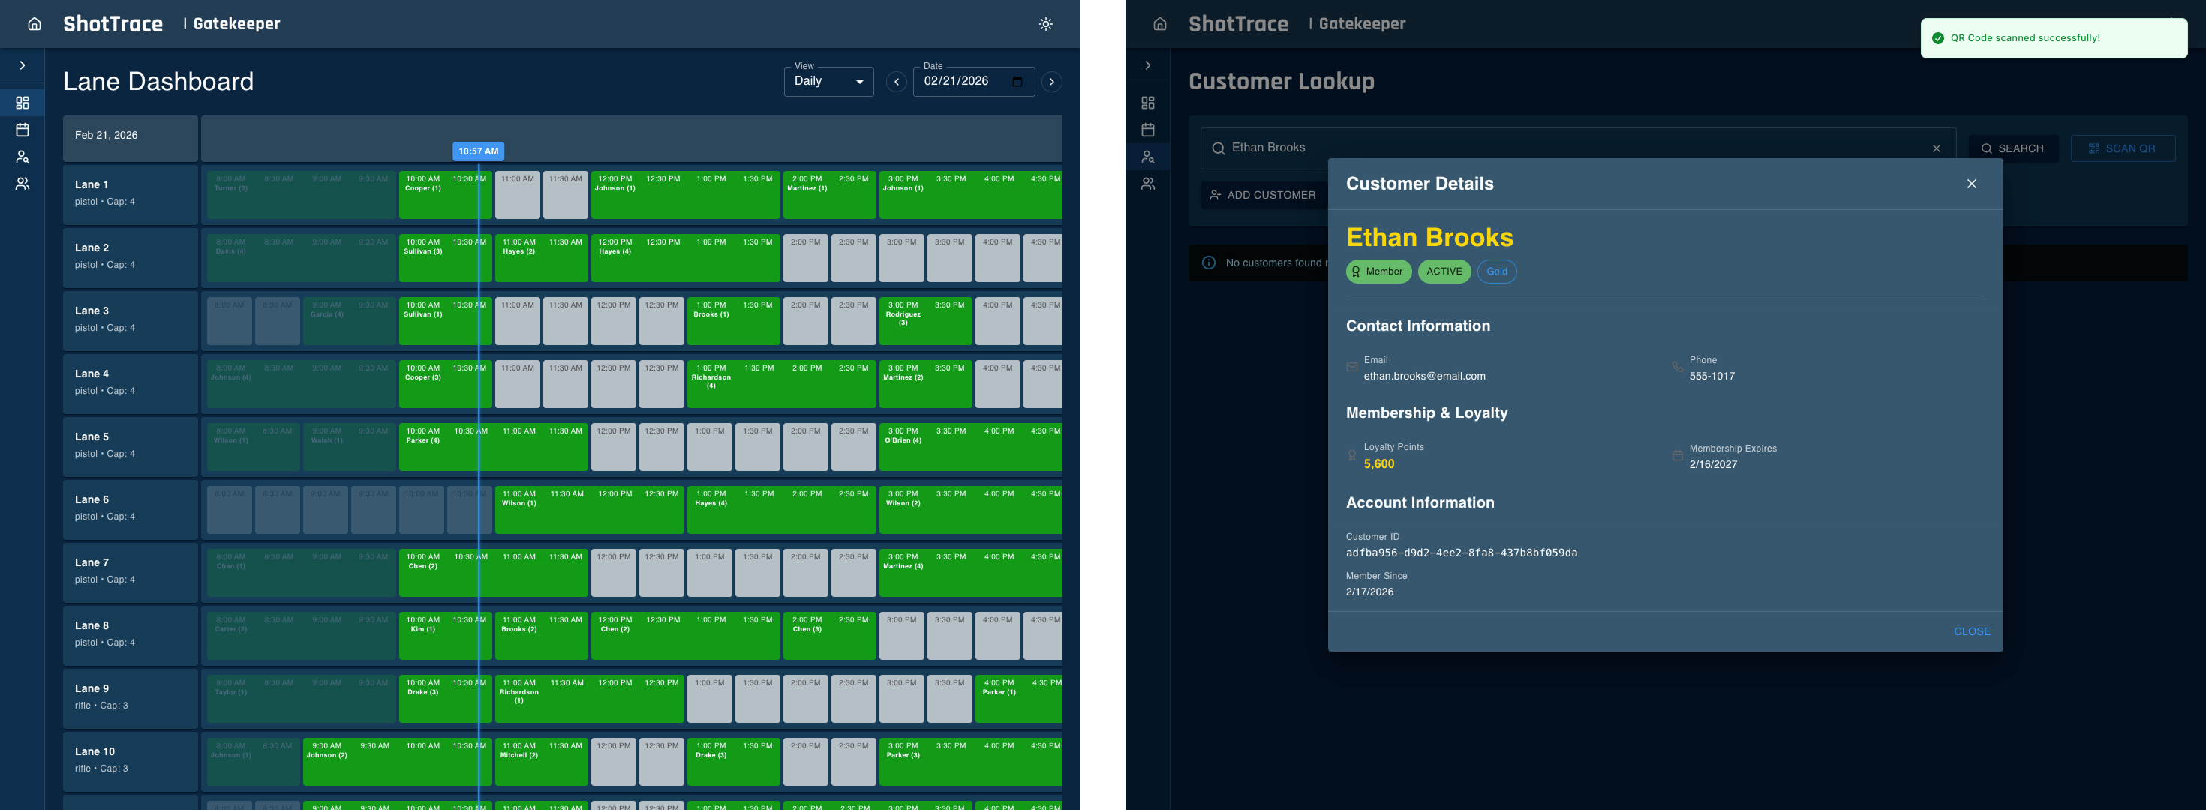Open calendar icon in left window sidebar
The height and width of the screenshot is (810, 2206).
pyautogui.click(x=23, y=130)
